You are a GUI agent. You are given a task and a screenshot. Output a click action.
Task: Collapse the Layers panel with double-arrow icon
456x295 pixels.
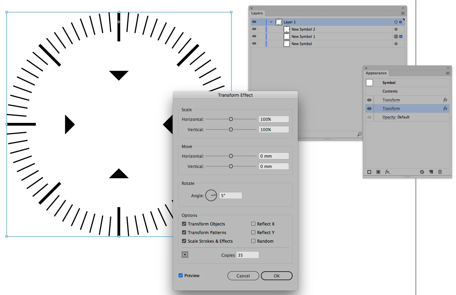pyautogui.click(x=403, y=8)
